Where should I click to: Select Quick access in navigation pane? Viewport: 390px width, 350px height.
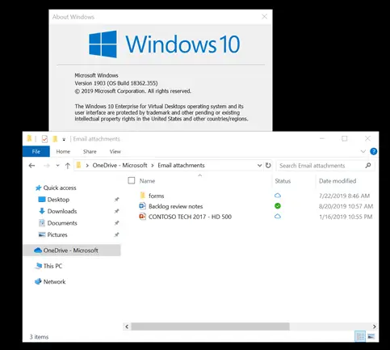(x=60, y=188)
